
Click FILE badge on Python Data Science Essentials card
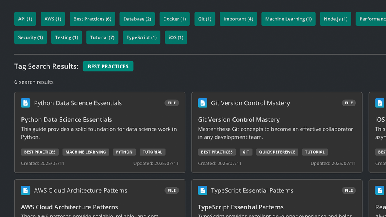pyautogui.click(x=172, y=103)
